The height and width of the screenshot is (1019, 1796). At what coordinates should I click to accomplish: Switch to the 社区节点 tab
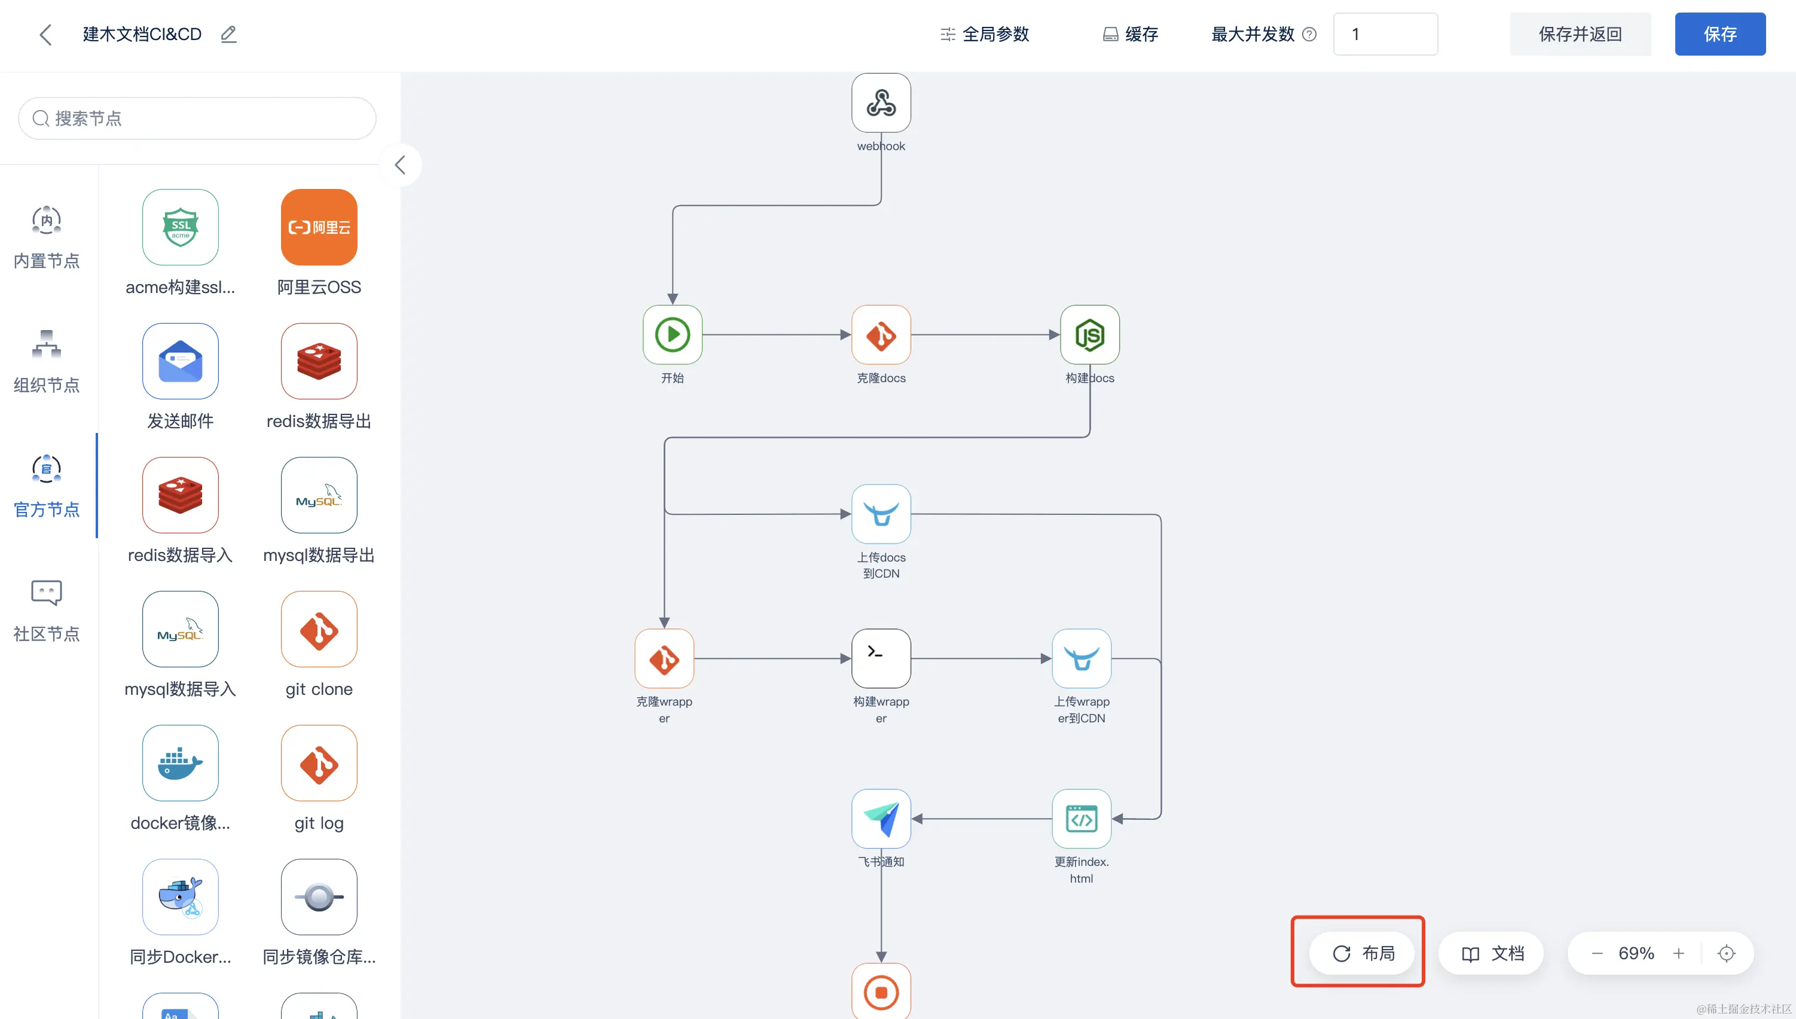pyautogui.click(x=46, y=609)
